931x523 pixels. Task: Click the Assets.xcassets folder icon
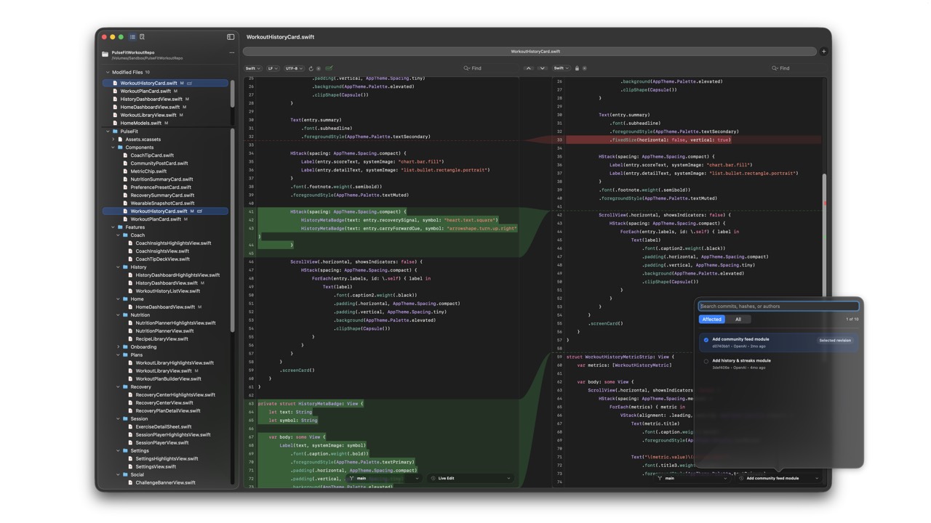click(120, 139)
